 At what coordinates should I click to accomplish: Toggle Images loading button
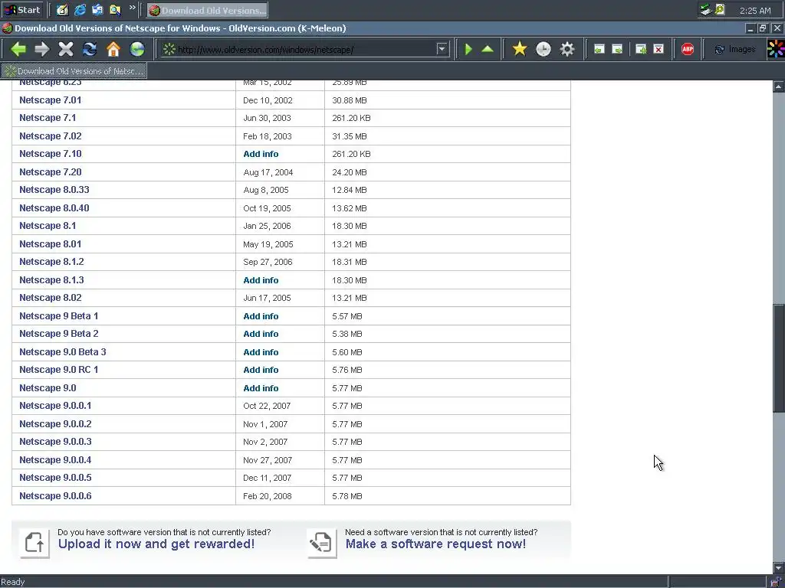[x=735, y=49]
